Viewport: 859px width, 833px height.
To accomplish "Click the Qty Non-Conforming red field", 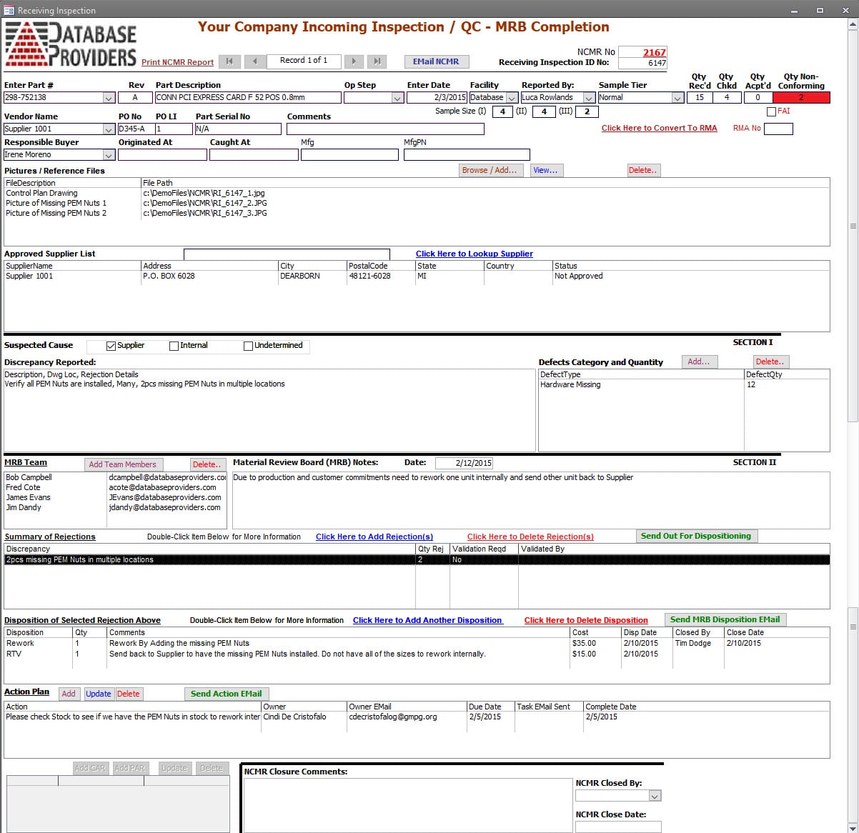I will 801,98.
